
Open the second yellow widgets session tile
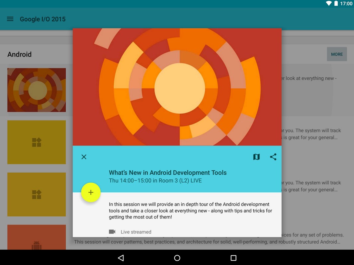pyautogui.click(x=37, y=194)
